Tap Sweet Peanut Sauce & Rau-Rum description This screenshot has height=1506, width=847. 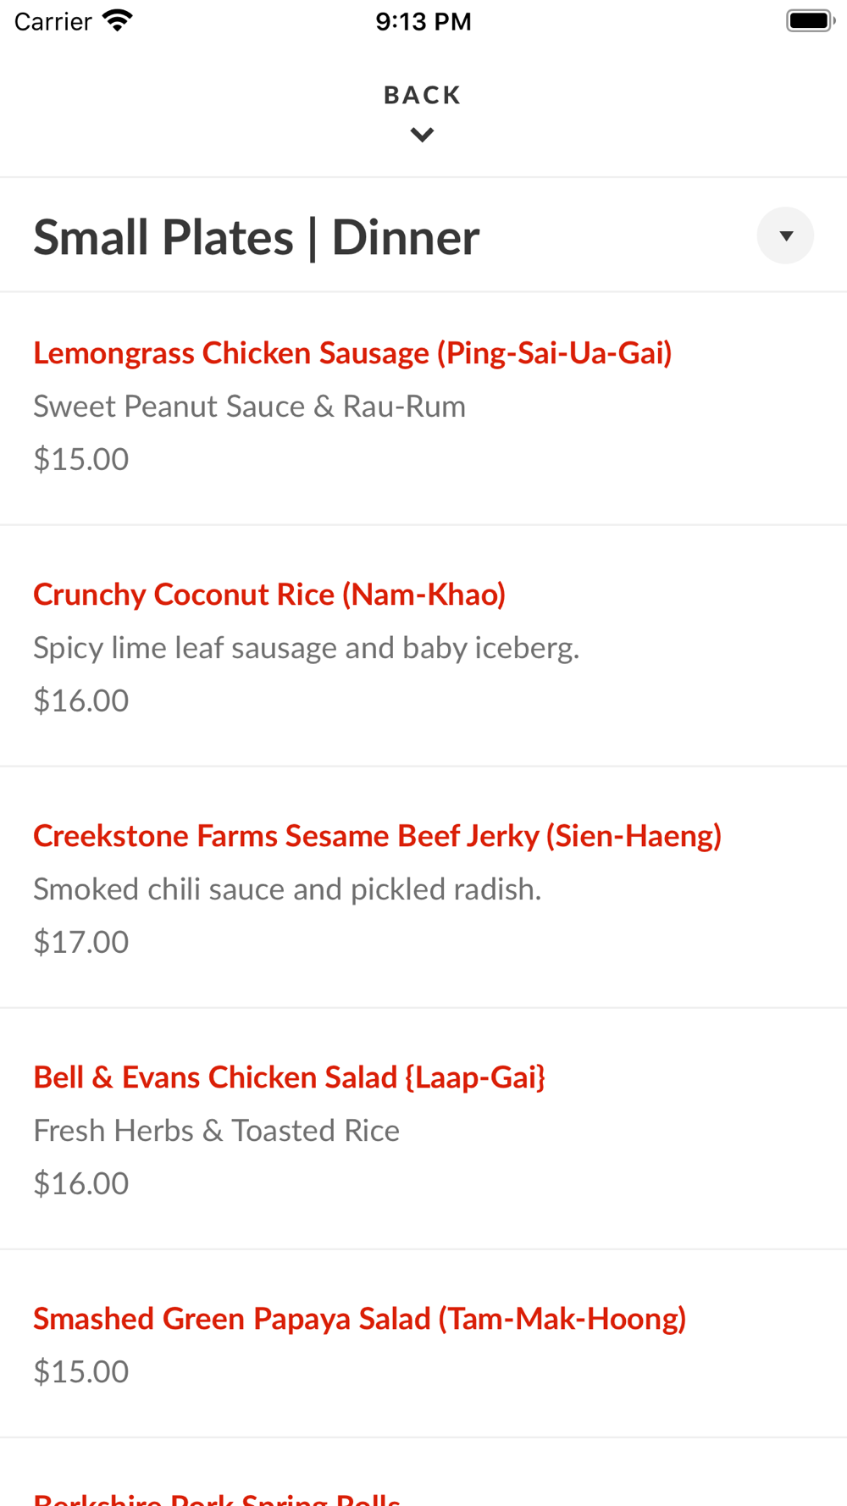[249, 407]
